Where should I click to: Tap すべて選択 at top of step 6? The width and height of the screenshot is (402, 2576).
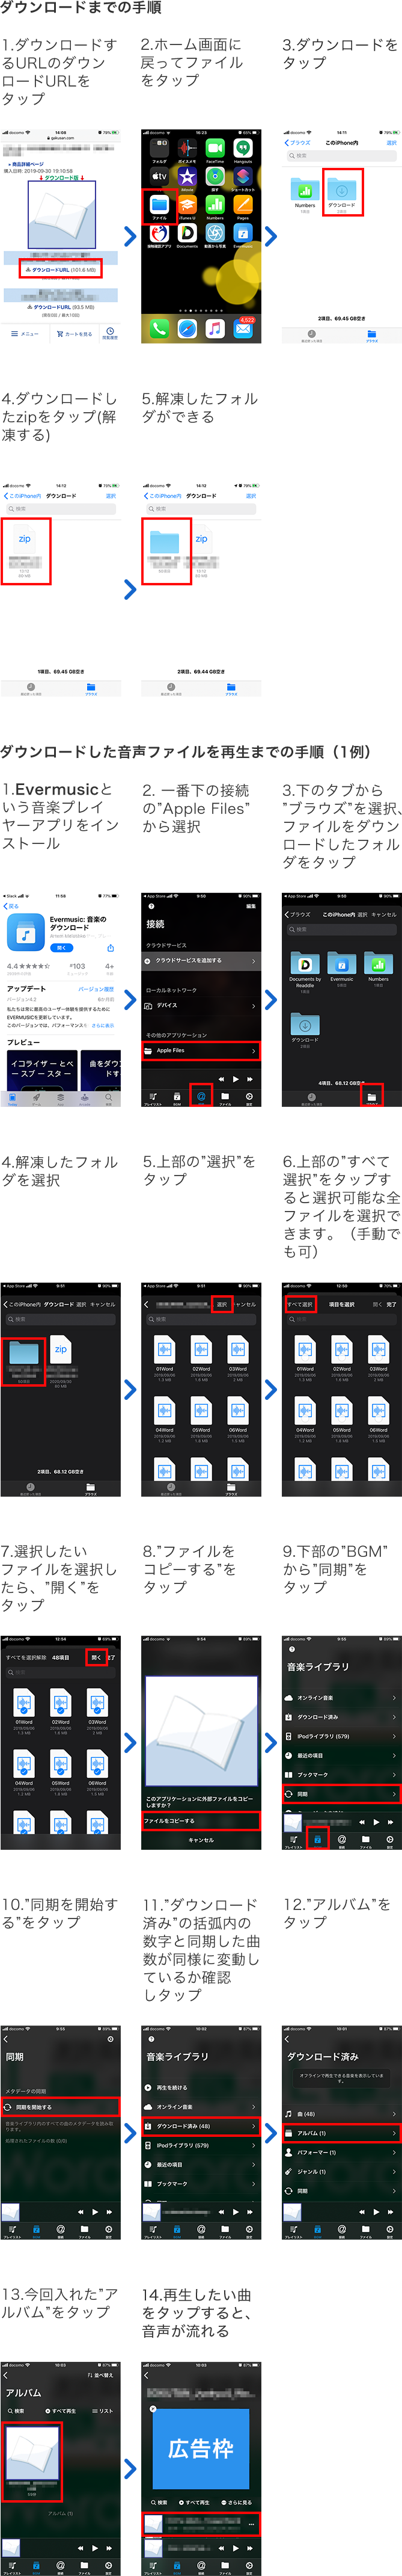coord(300,1304)
